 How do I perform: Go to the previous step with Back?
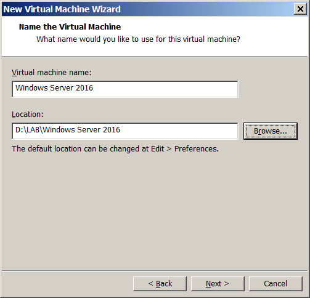point(160,284)
